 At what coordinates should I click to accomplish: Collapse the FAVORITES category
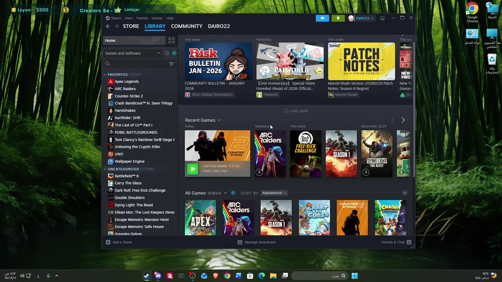105,74
